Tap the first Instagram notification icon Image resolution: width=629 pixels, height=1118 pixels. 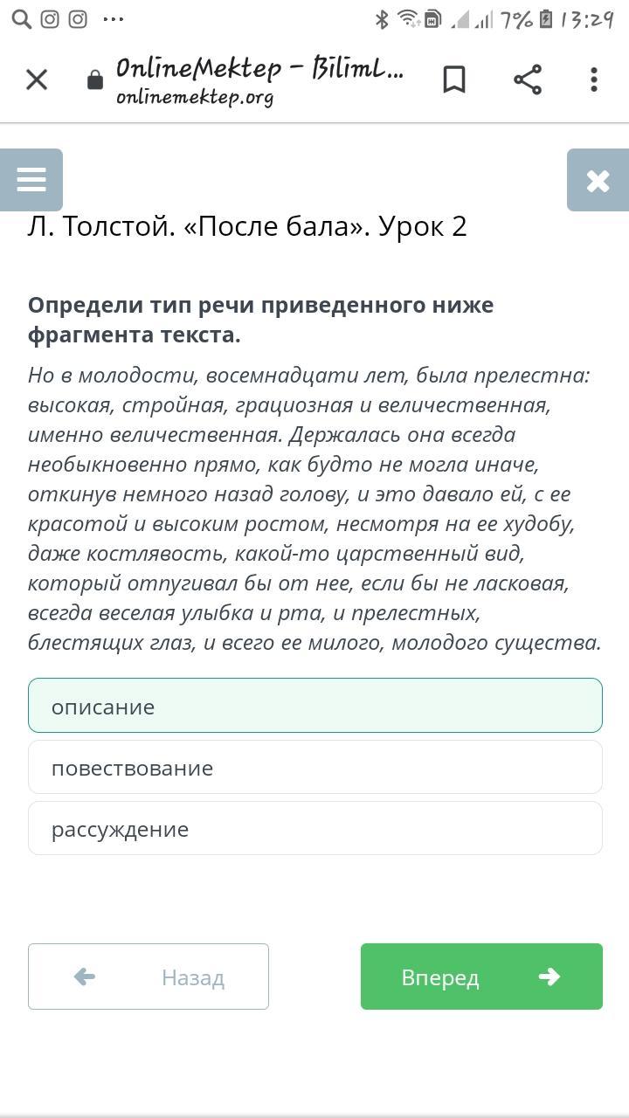coord(50,19)
